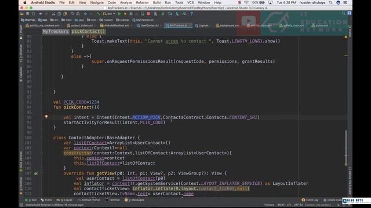
Task: Click the green Run app button
Action: click(x=119, y=14)
